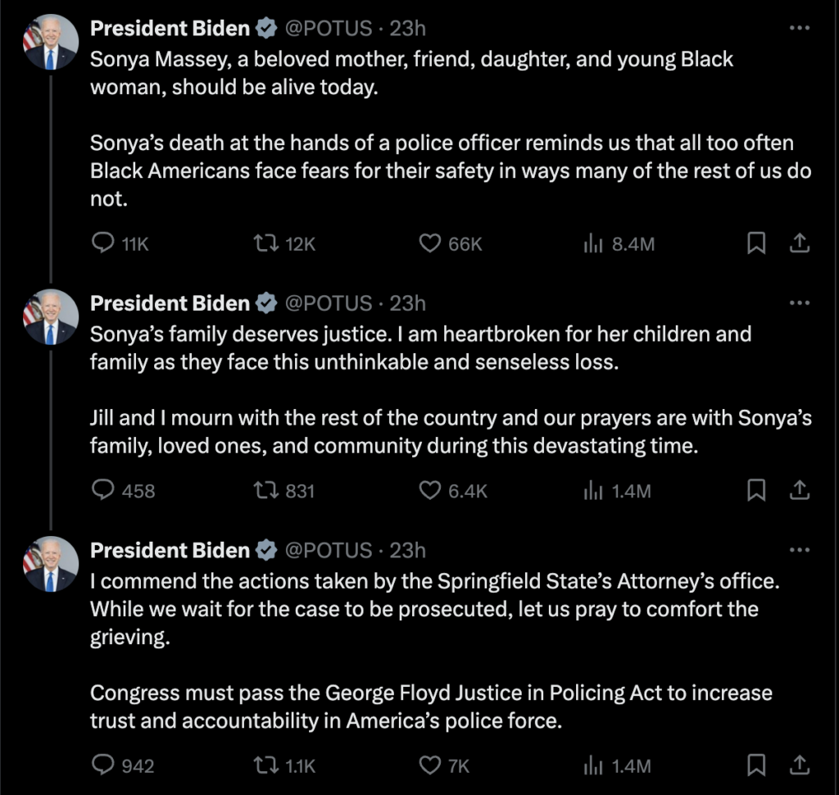Bookmark the first tweet in thread

756,243
